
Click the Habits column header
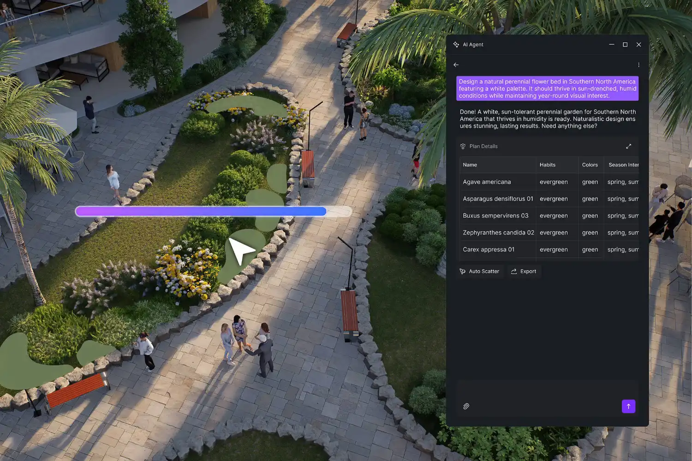click(x=548, y=165)
